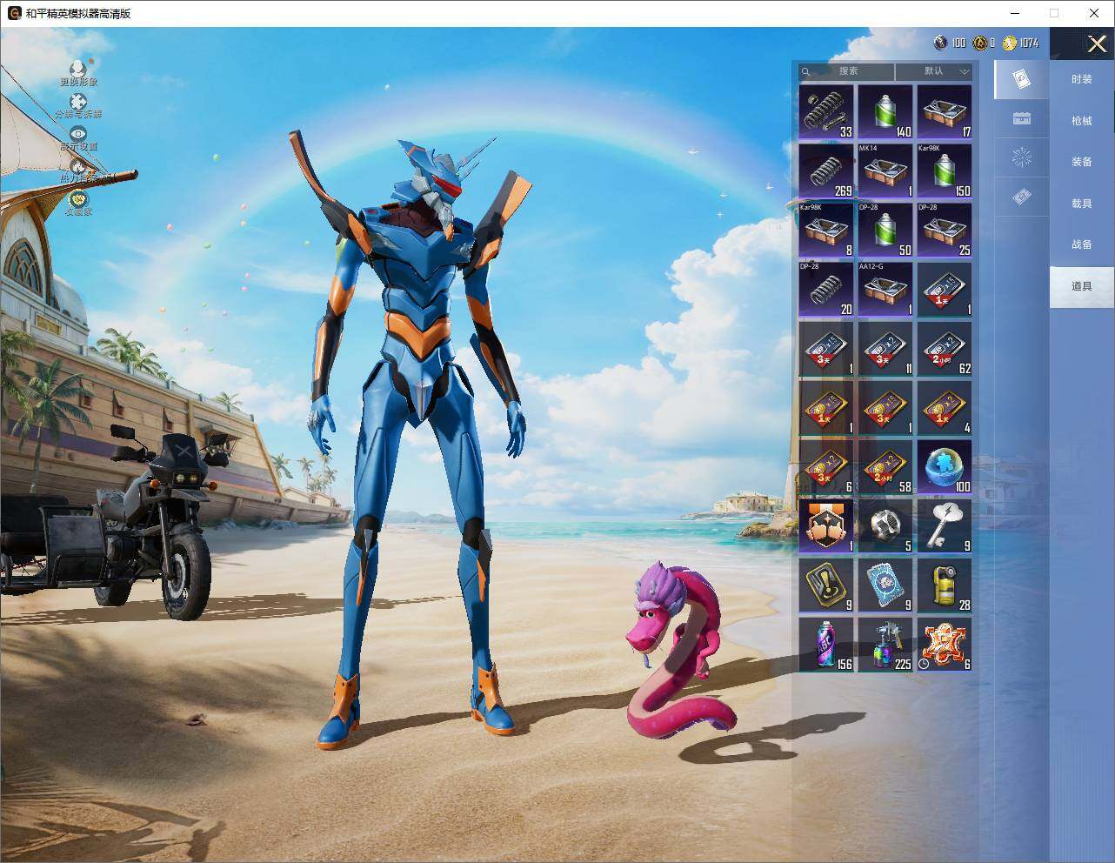Select the green paint can with 140
1115x863 pixels.
885,111
